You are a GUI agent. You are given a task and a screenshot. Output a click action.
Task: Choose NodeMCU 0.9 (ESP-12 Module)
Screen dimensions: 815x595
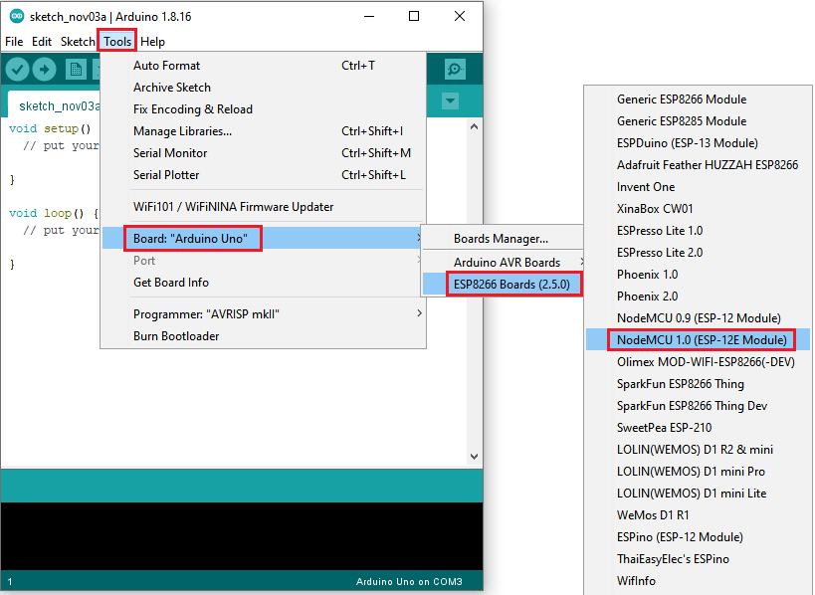tap(698, 317)
